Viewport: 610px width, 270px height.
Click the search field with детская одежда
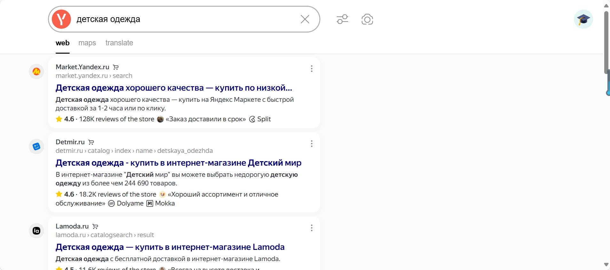(184, 19)
